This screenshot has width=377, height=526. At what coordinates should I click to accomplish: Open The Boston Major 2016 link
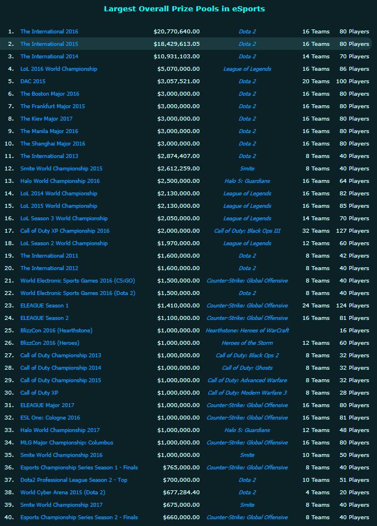[50, 93]
